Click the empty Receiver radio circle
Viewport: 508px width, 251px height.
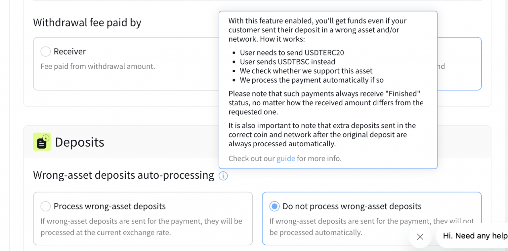click(45, 52)
